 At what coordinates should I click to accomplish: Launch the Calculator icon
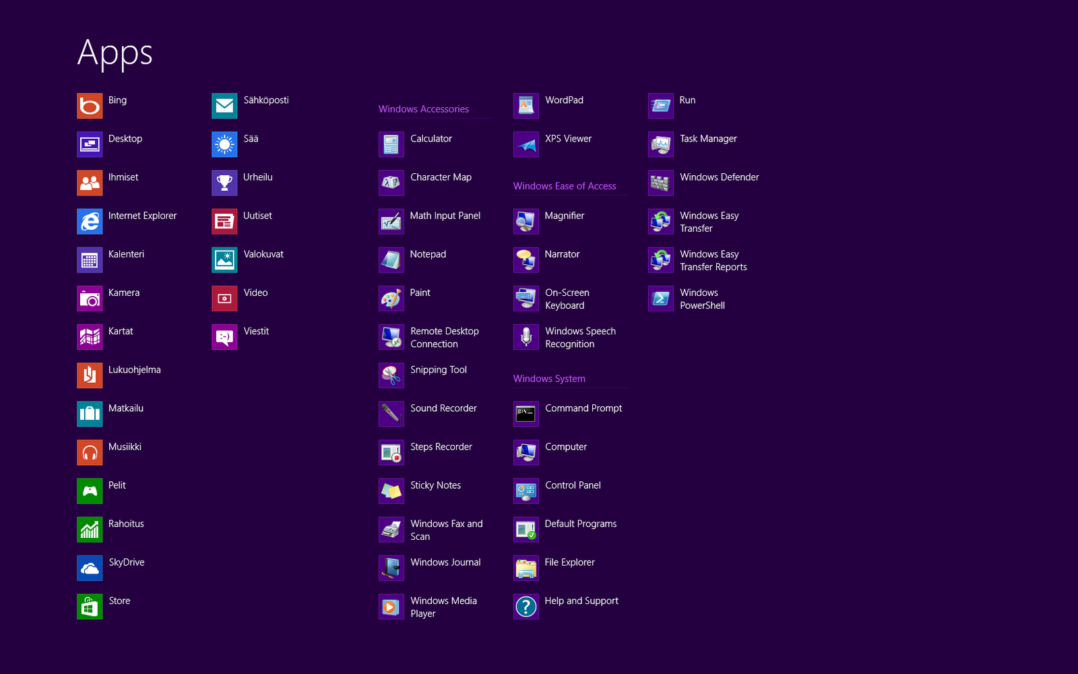(x=391, y=144)
